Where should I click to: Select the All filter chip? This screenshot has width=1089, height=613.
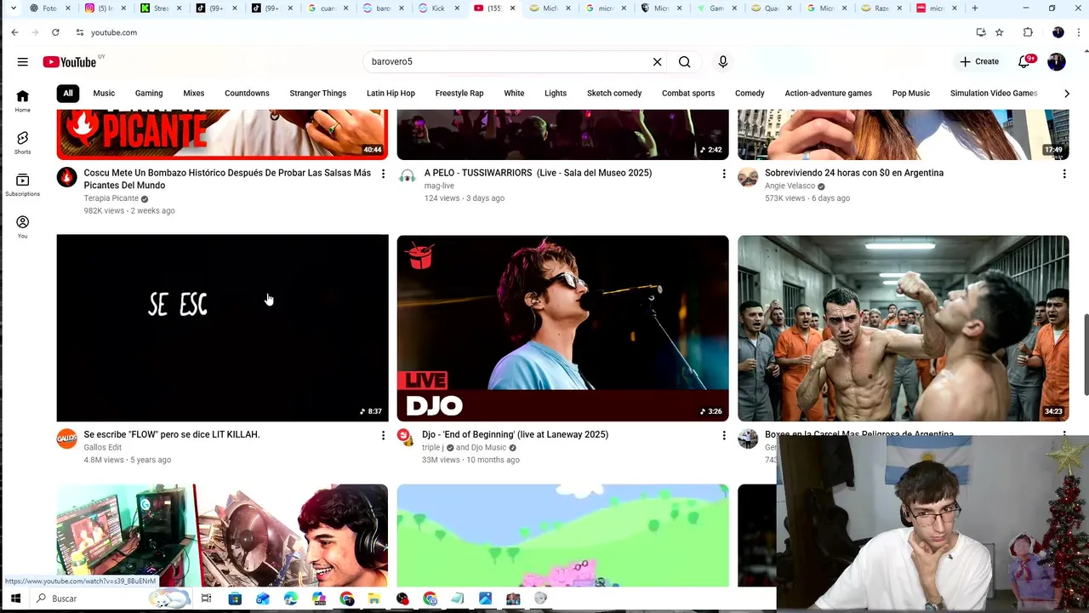tap(68, 93)
